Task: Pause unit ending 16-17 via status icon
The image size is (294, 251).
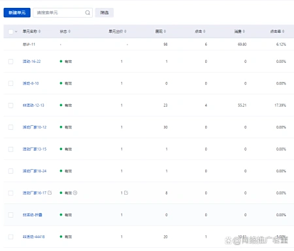Action: click(x=75, y=193)
